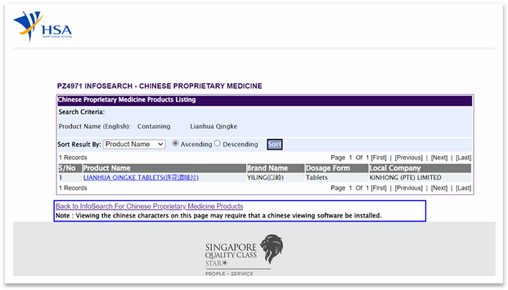The height and width of the screenshot is (290, 508).
Task: Click the top [First] page link
Action: 379,158
